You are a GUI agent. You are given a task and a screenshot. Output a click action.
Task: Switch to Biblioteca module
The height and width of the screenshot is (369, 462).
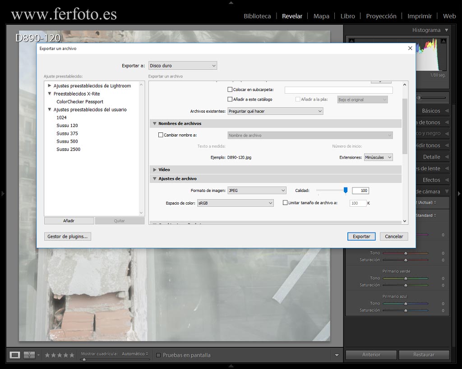pyautogui.click(x=257, y=16)
